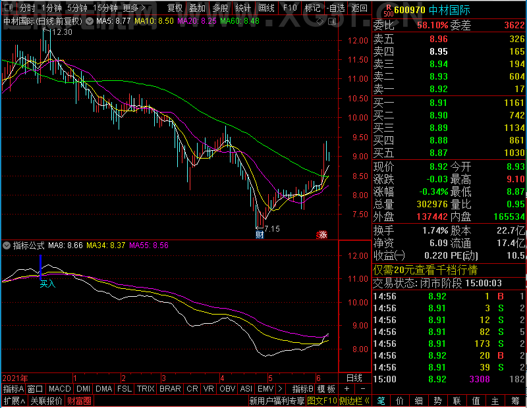Image resolution: width=527 pixels, height=408 pixels.
Task: Expand the 更多 periods dropdown
Action: (x=134, y=8)
